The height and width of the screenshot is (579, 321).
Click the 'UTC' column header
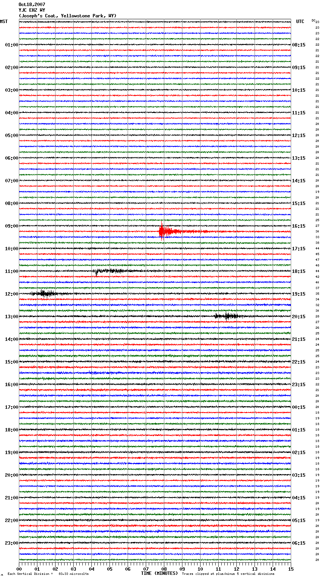[x=300, y=22]
